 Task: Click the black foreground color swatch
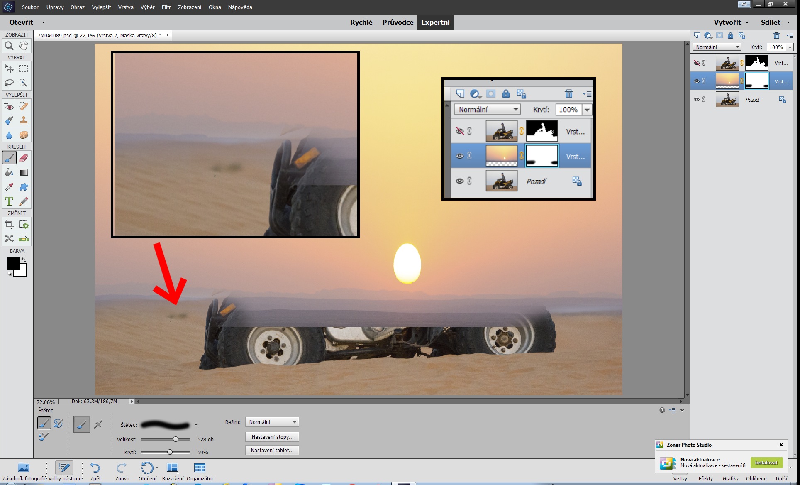13,263
